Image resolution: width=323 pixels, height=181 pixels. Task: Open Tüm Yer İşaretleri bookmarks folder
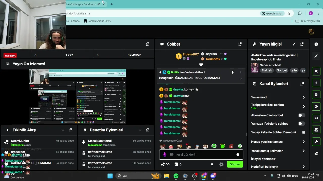[308, 21]
